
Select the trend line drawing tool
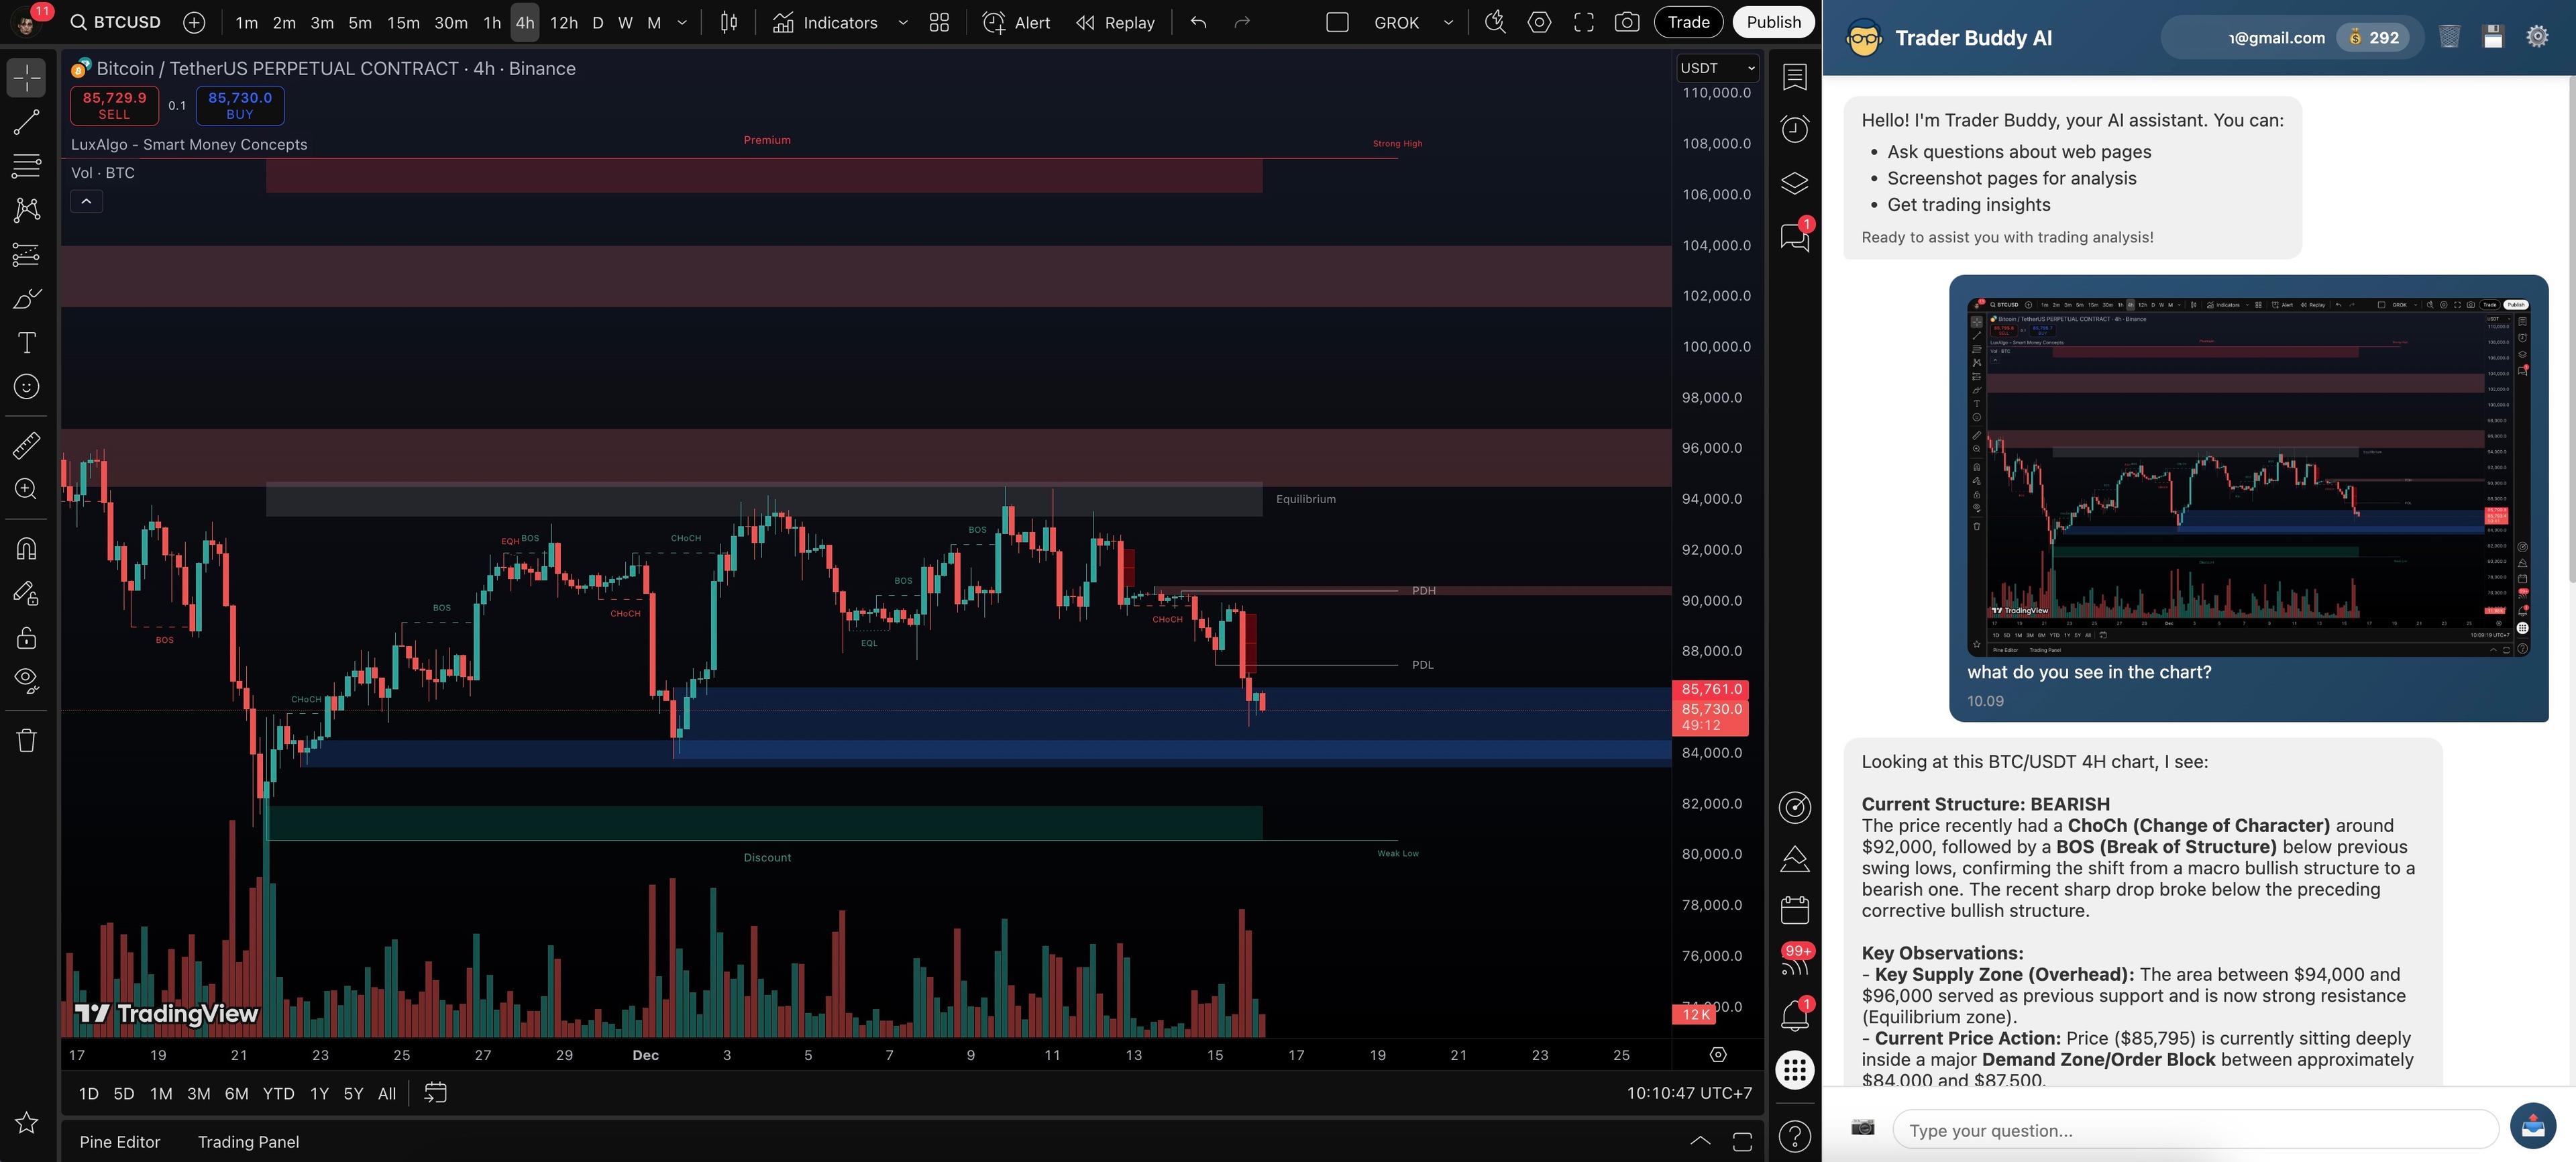[26, 122]
